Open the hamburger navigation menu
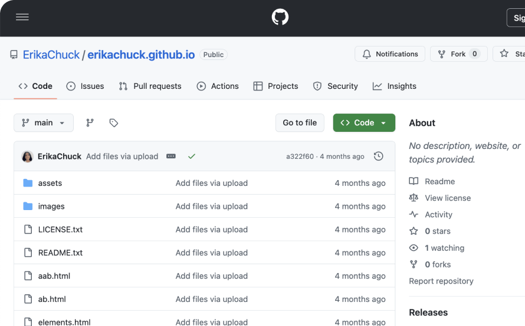The width and height of the screenshot is (525, 326). pyautogui.click(x=22, y=17)
